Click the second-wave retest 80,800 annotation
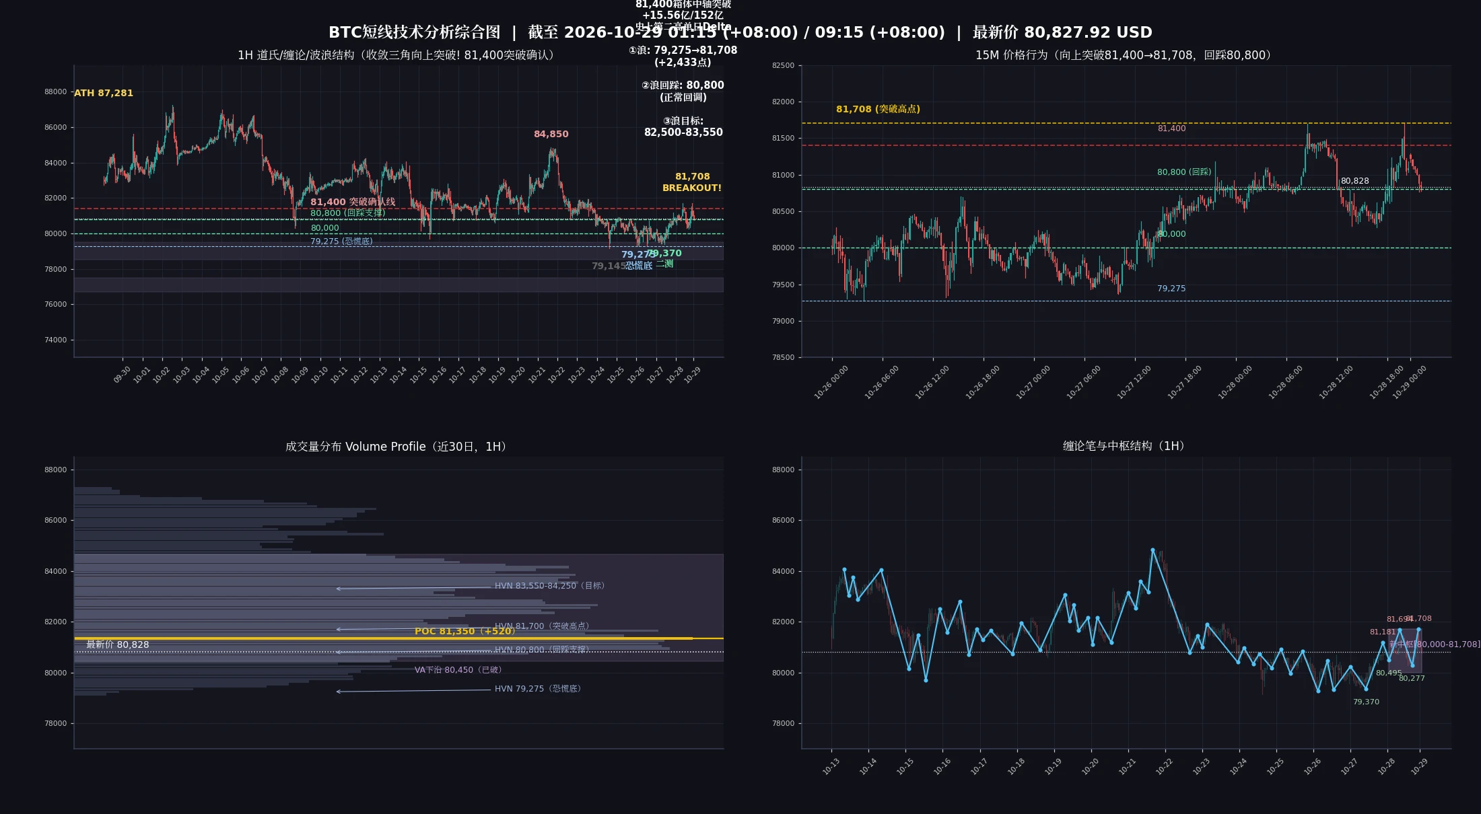Screen dimensions: 1481x814 pyautogui.click(x=683, y=91)
